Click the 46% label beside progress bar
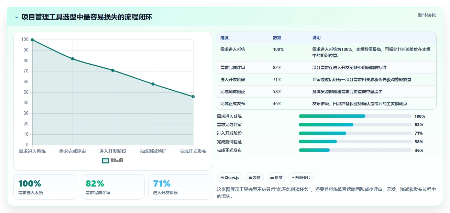Screen dimensions: 450x213 (419, 150)
